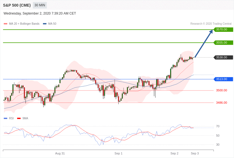This screenshot has width=234, height=158.
Task: Click the red 3500.00 support label
Action: 221,90
